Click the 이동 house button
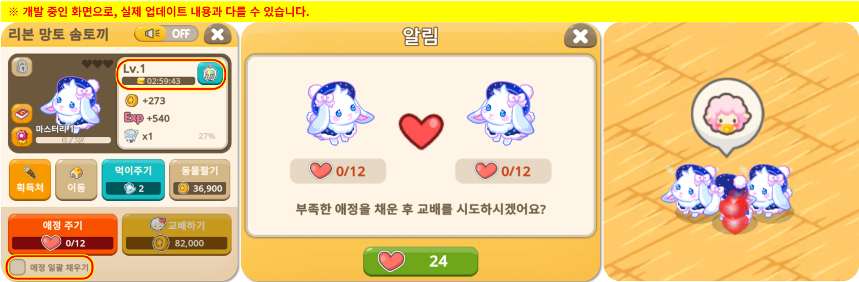Image resolution: width=859 pixels, height=282 pixels. click(76, 180)
